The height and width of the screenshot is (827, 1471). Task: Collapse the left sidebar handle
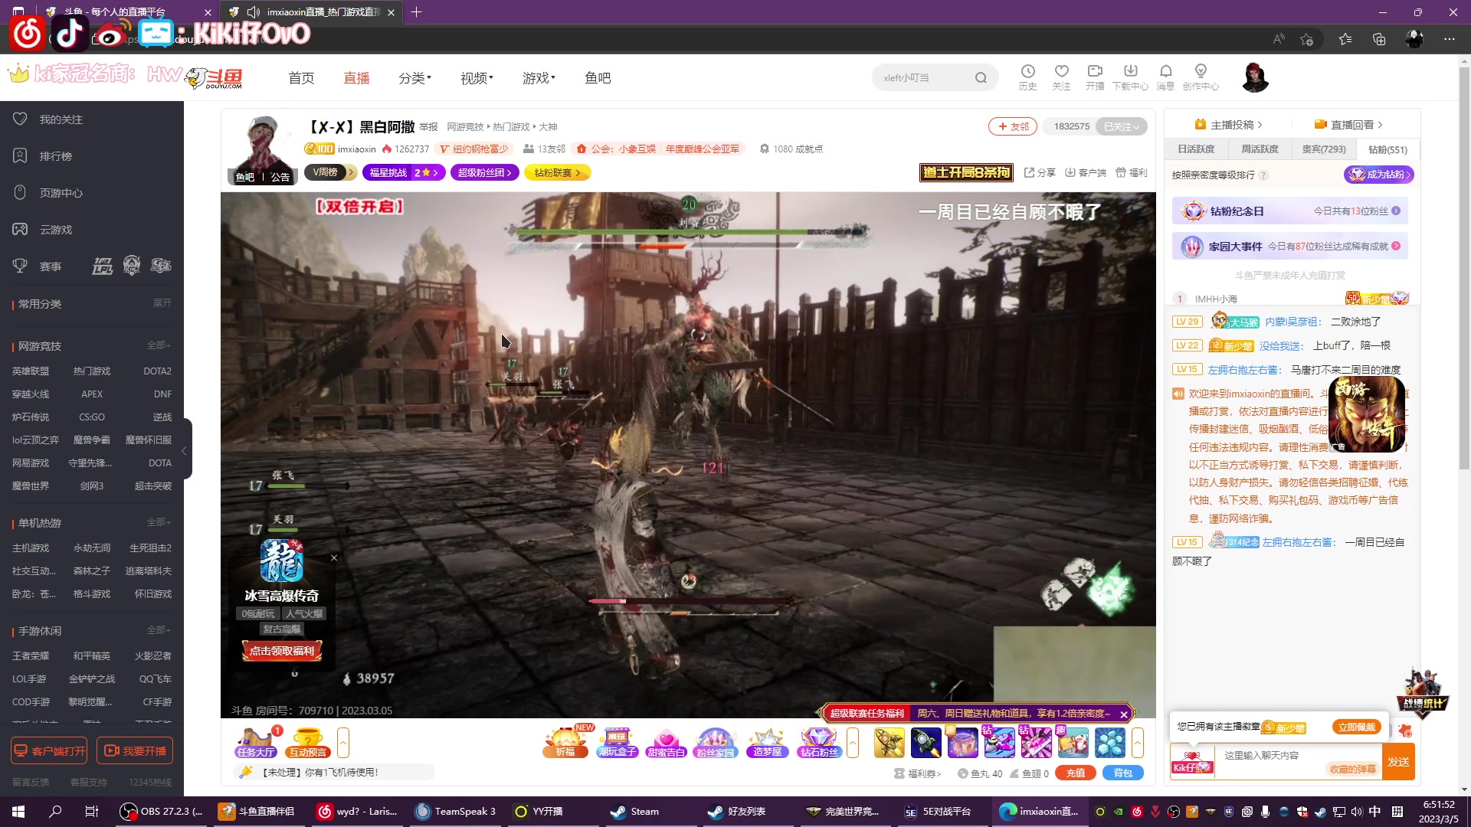[185, 450]
